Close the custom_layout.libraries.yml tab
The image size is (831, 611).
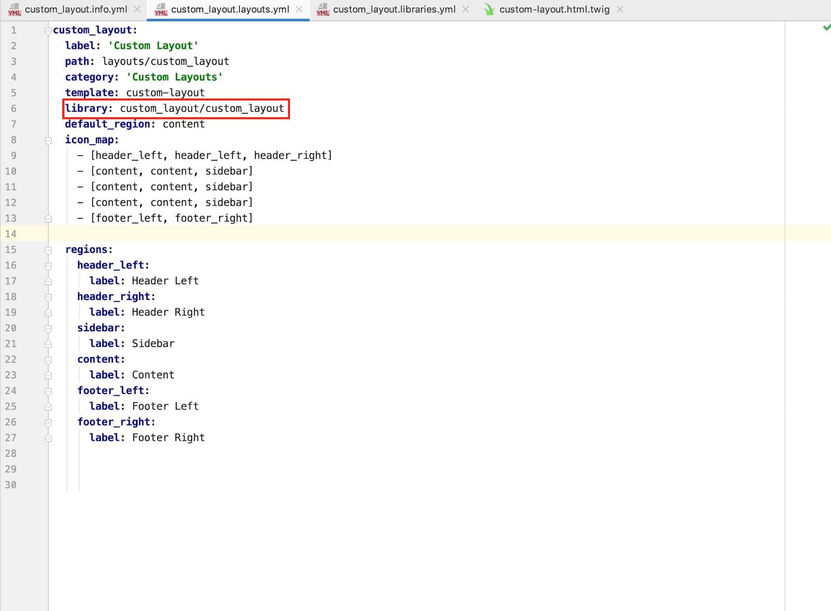click(x=465, y=9)
